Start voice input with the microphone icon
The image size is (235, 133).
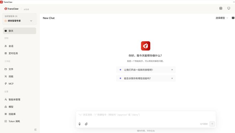coord(80,124)
